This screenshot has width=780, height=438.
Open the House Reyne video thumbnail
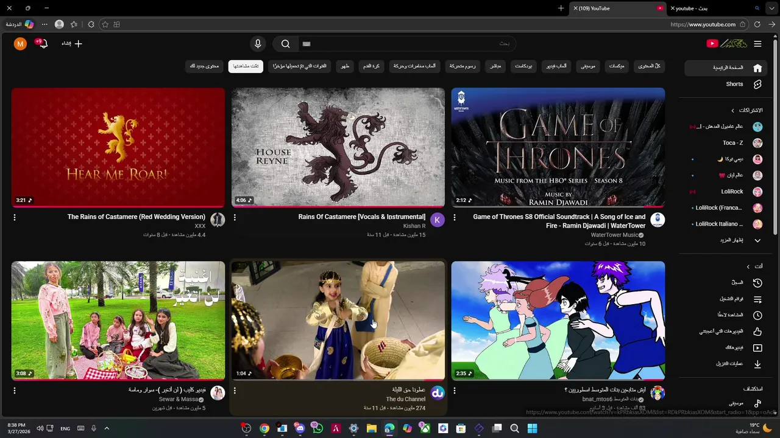(338, 147)
